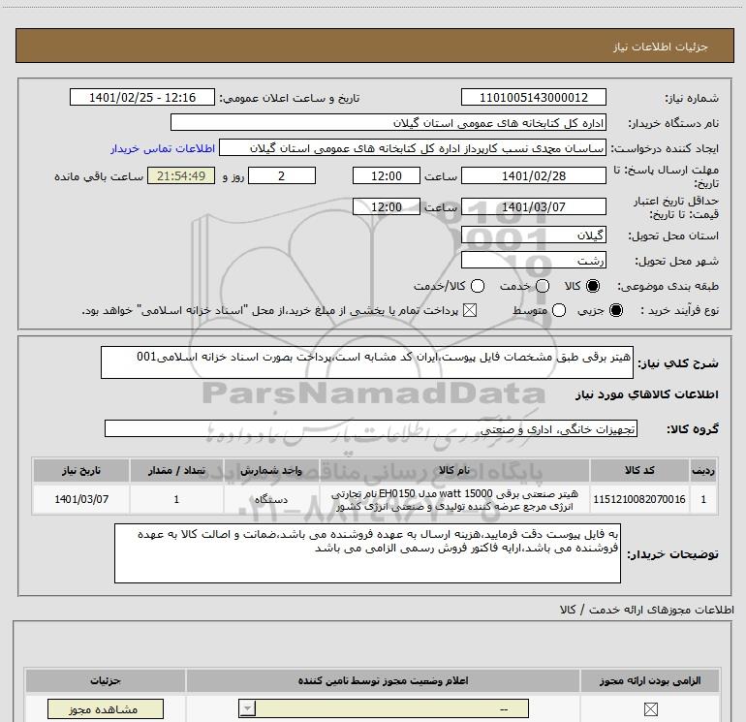Select کالا radio button
This screenshot has width=746, height=722.
[593, 286]
